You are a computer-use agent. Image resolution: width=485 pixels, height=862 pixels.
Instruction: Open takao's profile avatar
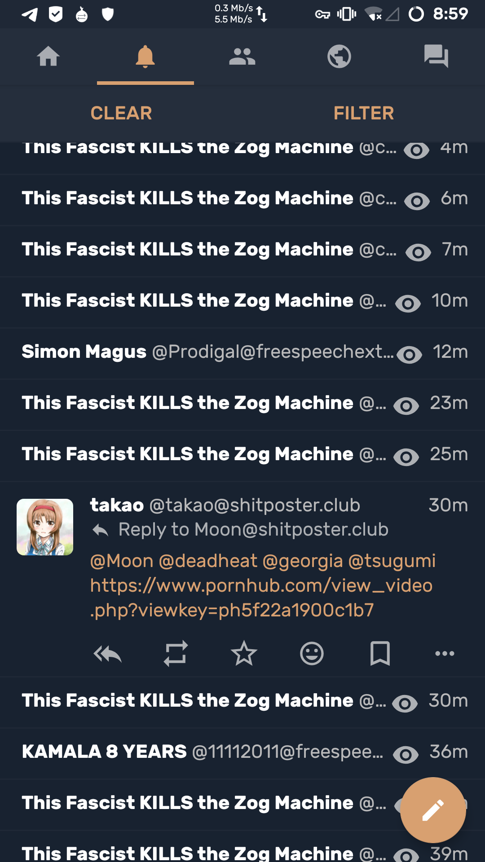pyautogui.click(x=45, y=527)
